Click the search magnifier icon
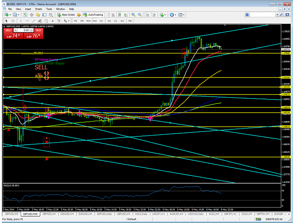 [x=282, y=14]
